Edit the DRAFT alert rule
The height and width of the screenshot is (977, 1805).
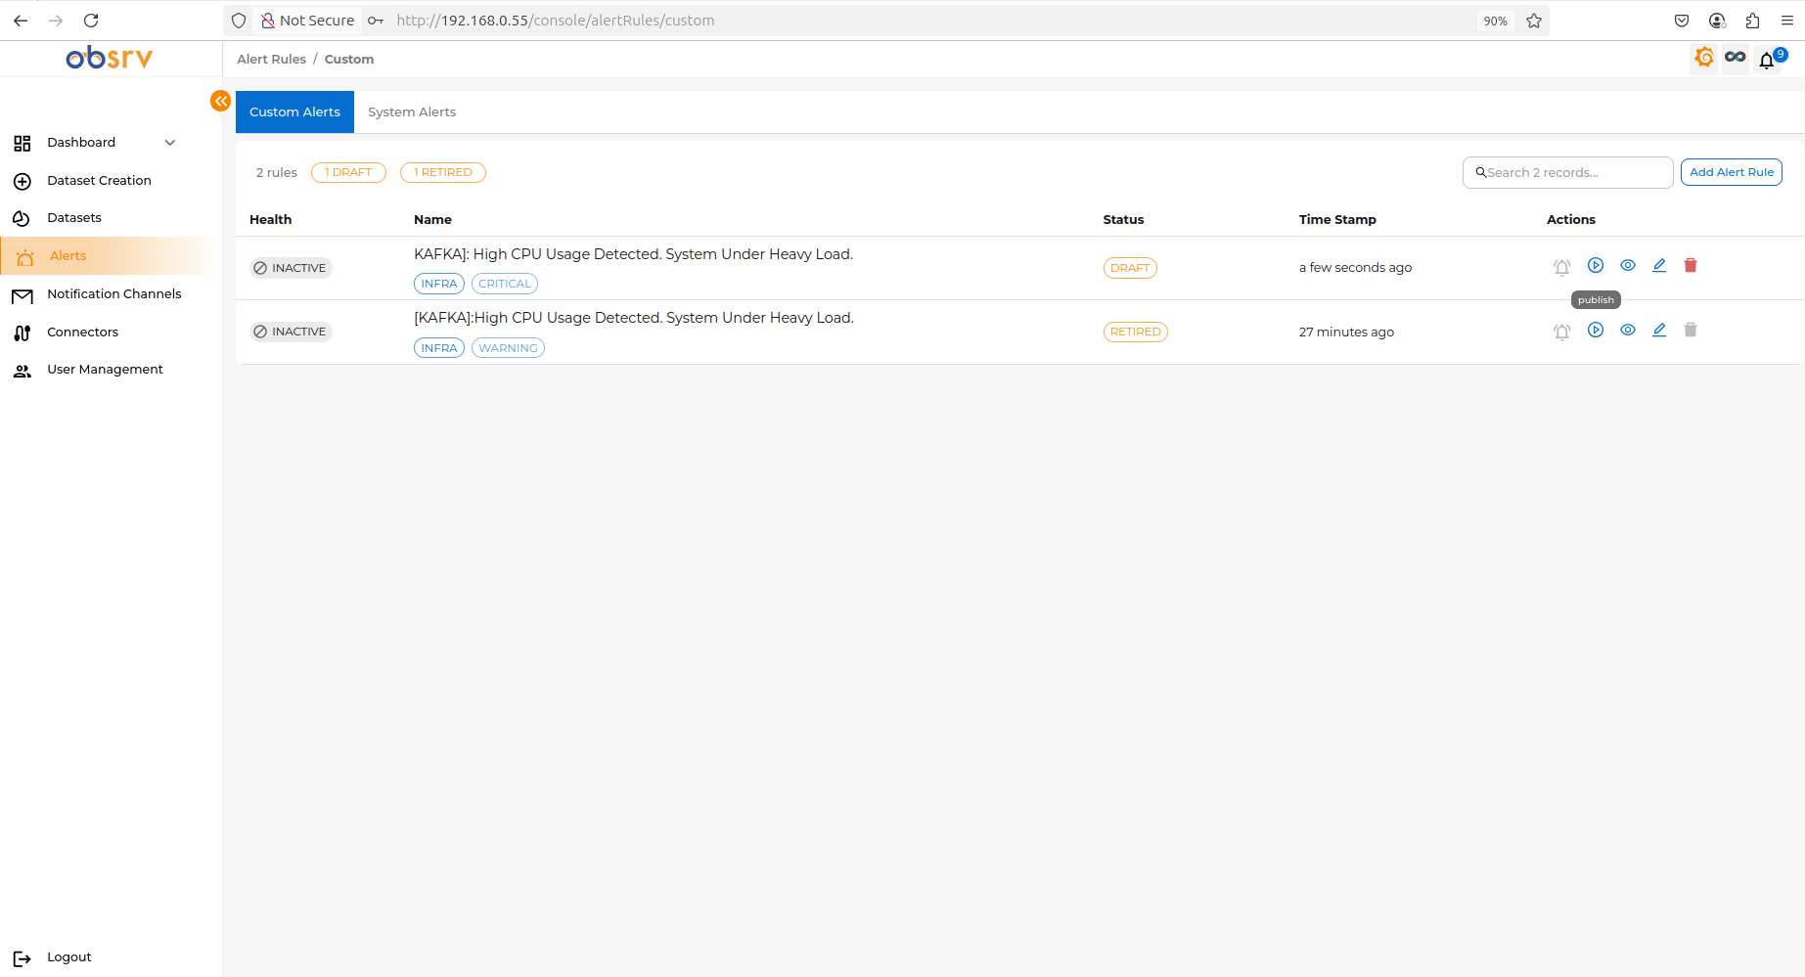coord(1659,265)
